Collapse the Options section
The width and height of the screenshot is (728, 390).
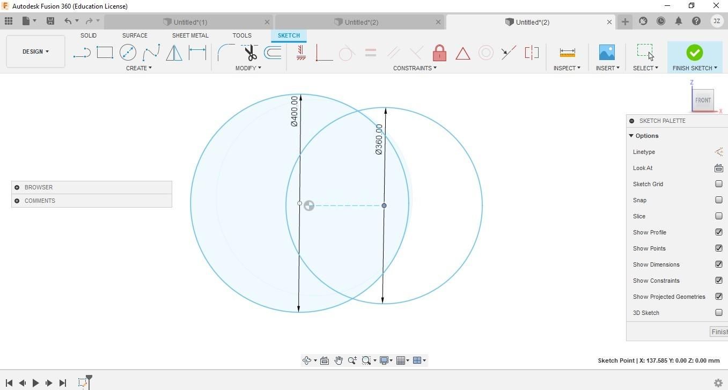[x=631, y=136]
